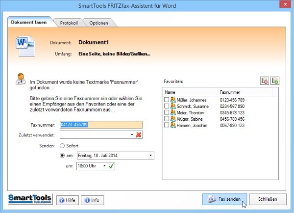Select fax number 0234-567 890
This screenshot has width=294, height=213.
pyautogui.click(x=232, y=106)
